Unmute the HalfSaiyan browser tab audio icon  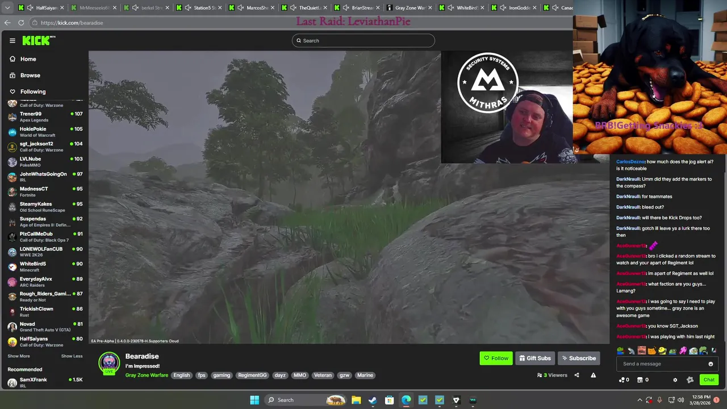(30, 8)
